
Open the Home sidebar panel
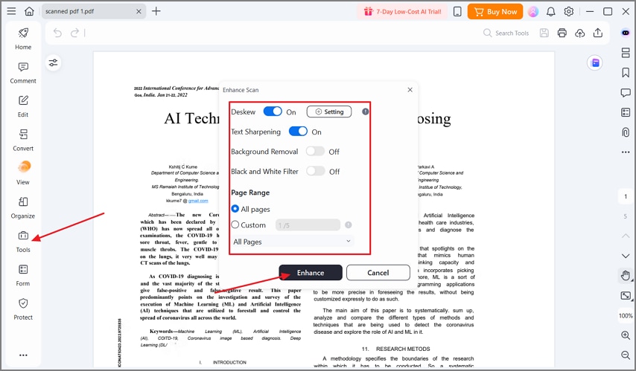coord(23,39)
